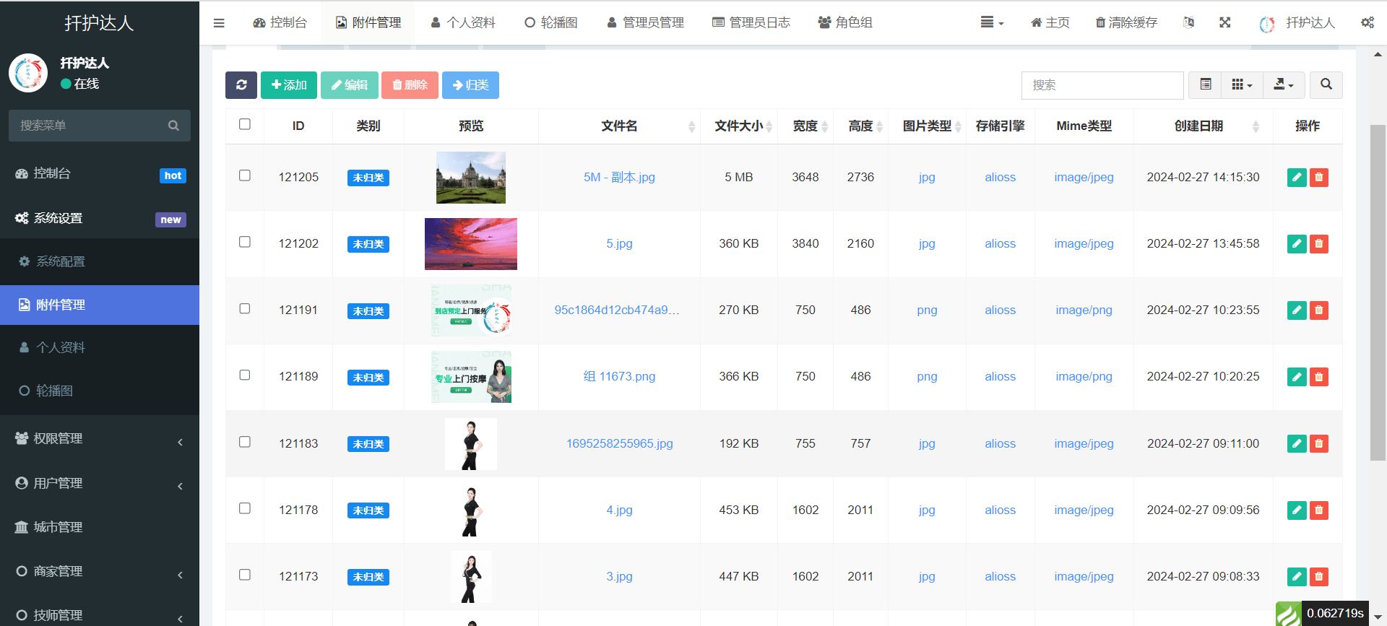Image resolution: width=1387 pixels, height=626 pixels.
Task: Click the red delete icon for row 121202
Action: pos(1319,244)
